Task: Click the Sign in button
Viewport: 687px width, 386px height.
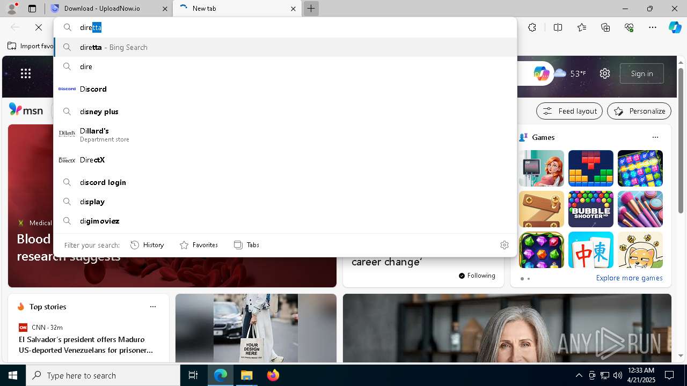Action: tap(642, 73)
